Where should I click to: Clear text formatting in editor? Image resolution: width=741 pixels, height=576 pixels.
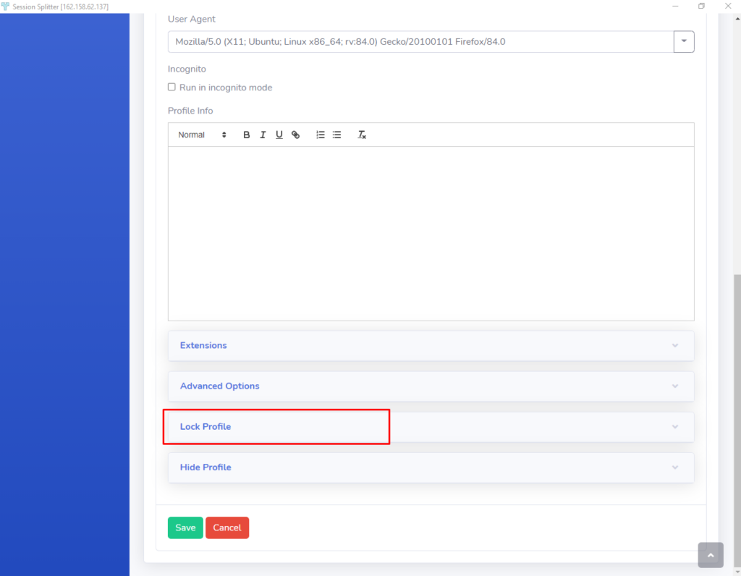(362, 135)
